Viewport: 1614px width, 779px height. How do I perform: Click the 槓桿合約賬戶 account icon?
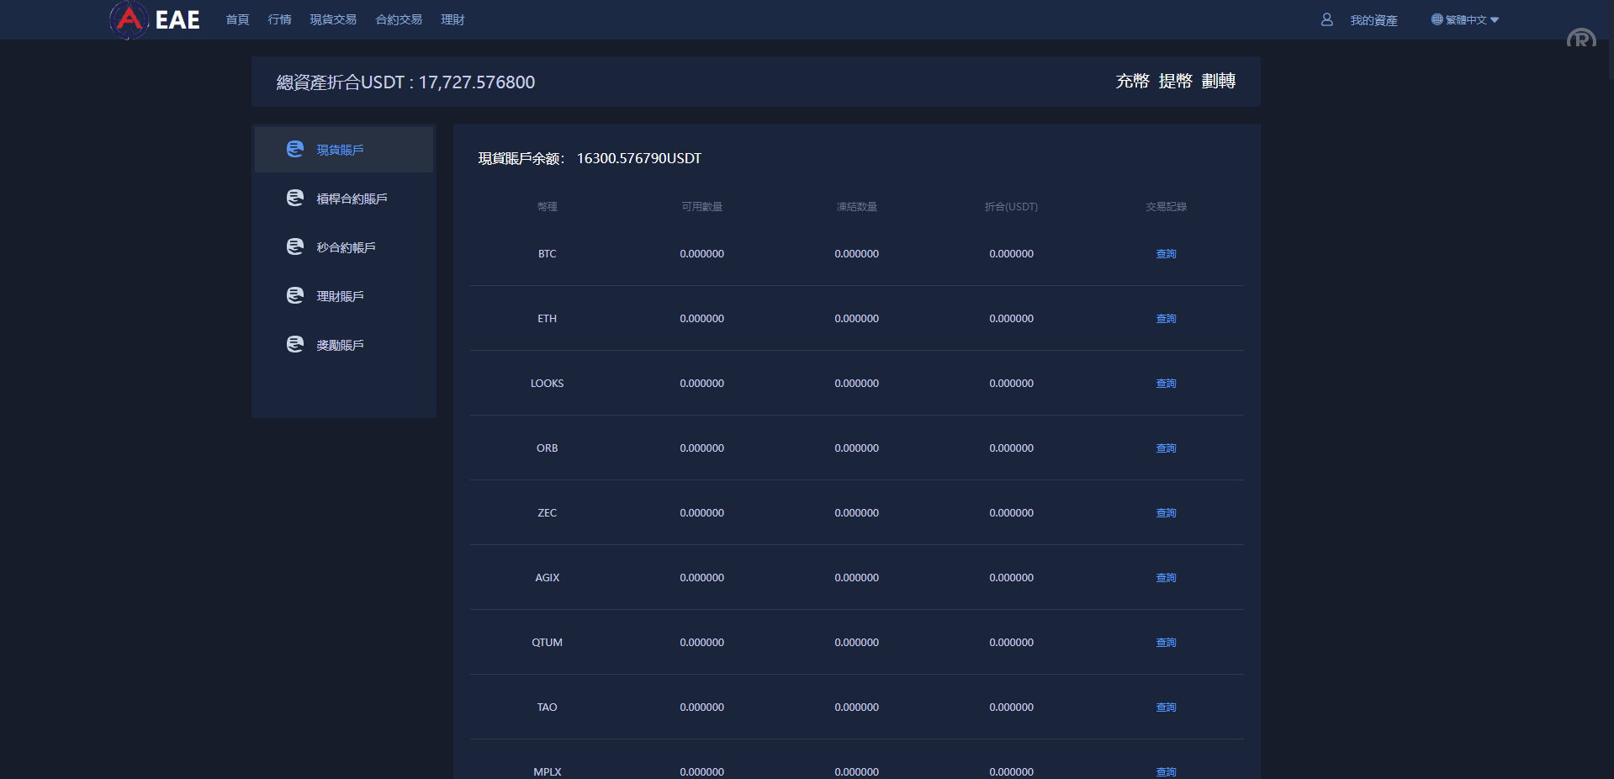click(294, 198)
